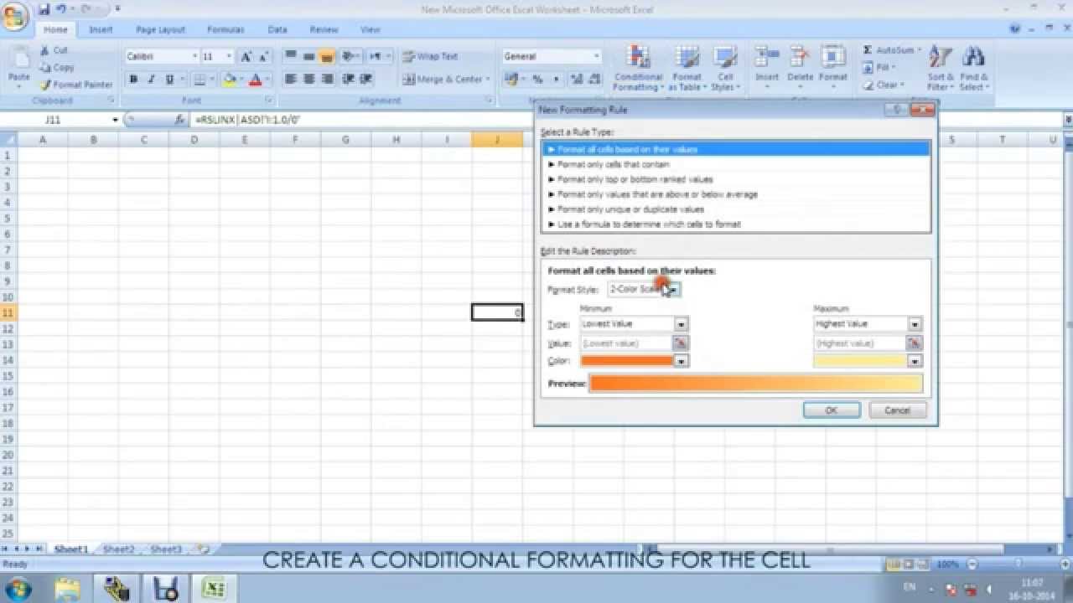Click the Delete Cells icon

(800, 57)
